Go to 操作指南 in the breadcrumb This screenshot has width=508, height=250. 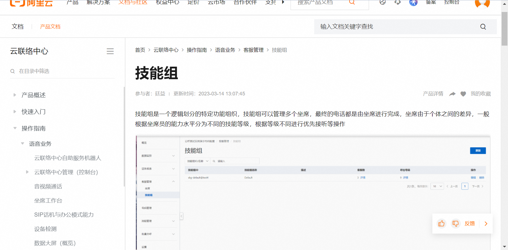pos(197,50)
